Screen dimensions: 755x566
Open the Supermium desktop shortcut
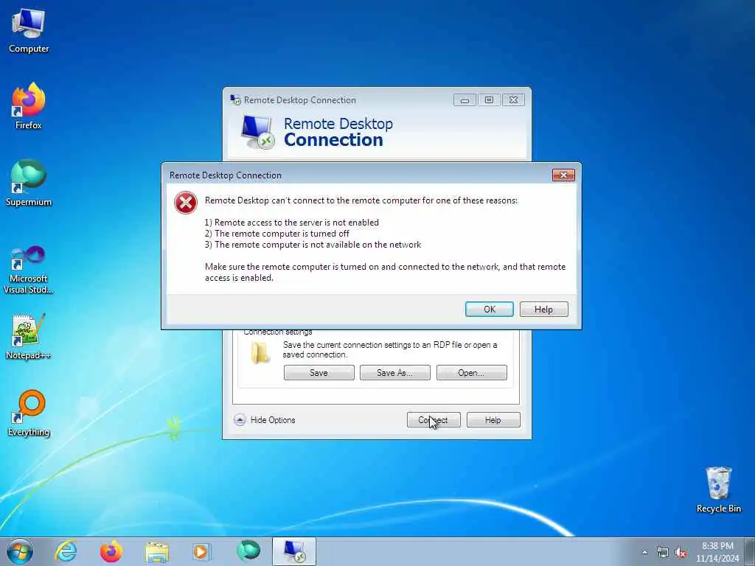[x=29, y=183]
